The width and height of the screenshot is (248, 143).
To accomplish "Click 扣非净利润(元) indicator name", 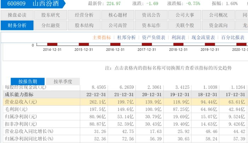I will tap(20, 124).
